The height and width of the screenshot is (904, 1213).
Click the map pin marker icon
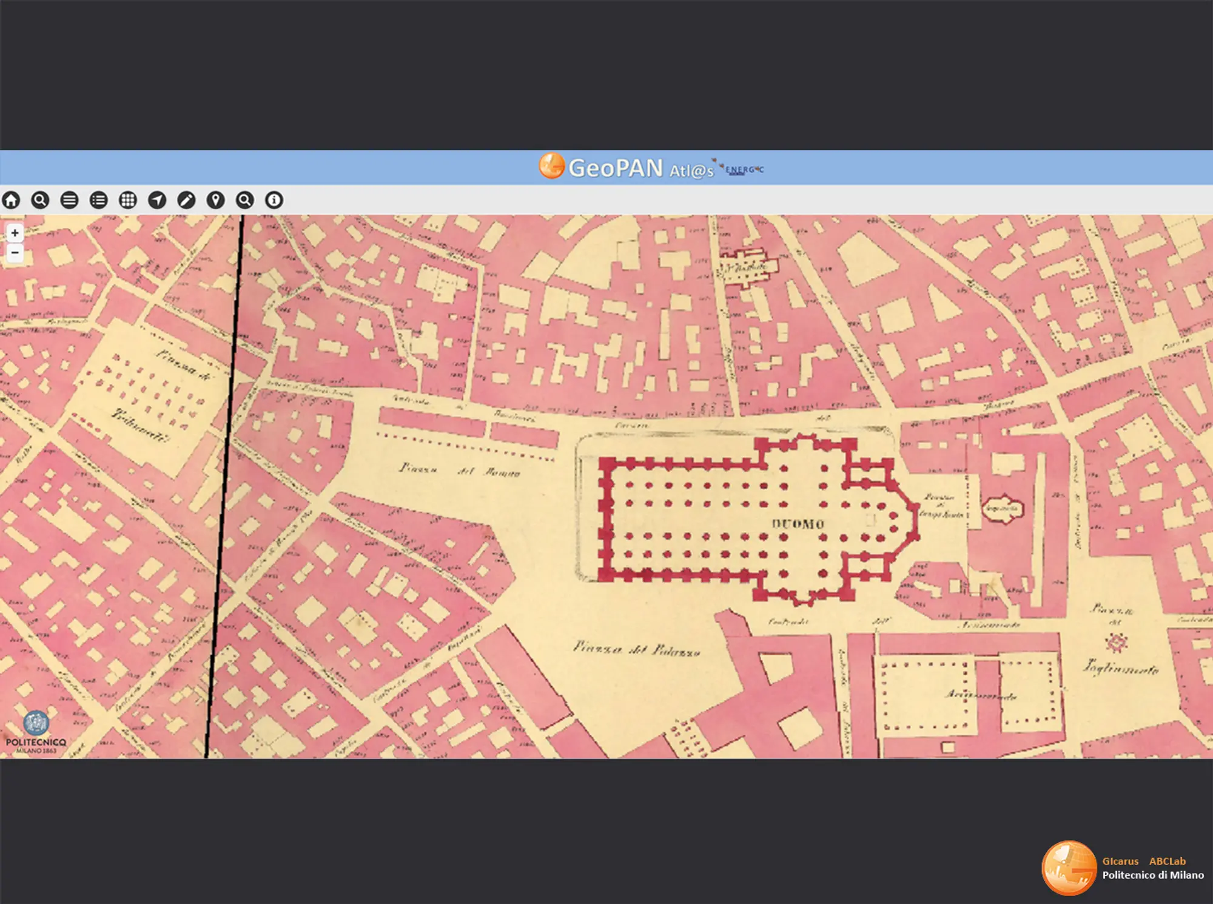coord(215,200)
